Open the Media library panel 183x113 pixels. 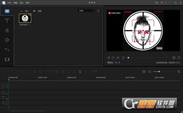[x=7, y=11]
